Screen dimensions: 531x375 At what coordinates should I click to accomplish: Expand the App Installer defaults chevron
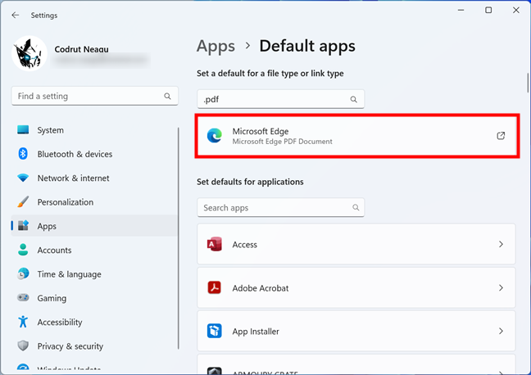click(x=501, y=332)
